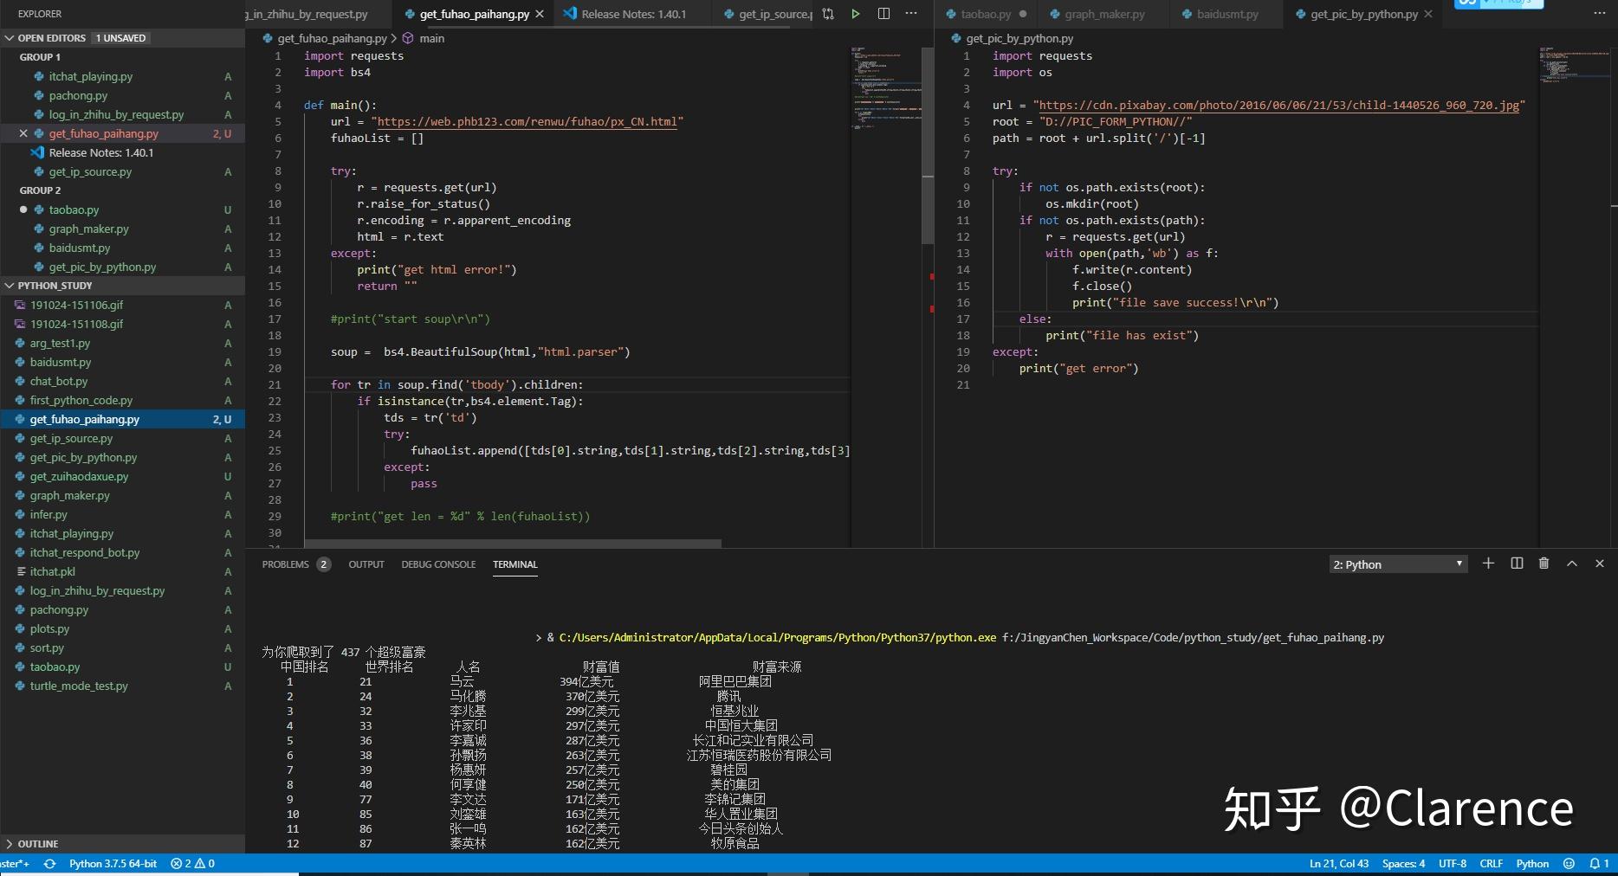
Task: Open the 2: Python terminal selector dropdown
Action: 1398,564
